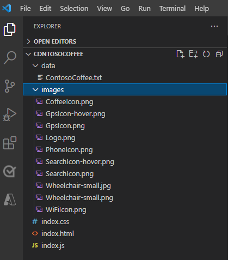Click the New Folder icon
This screenshot has height=260, width=228.
click(x=193, y=54)
